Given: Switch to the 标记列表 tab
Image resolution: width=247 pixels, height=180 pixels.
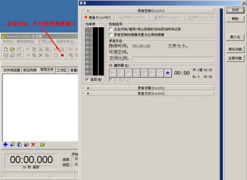Looking at the screenshot, I should pos(30,70).
